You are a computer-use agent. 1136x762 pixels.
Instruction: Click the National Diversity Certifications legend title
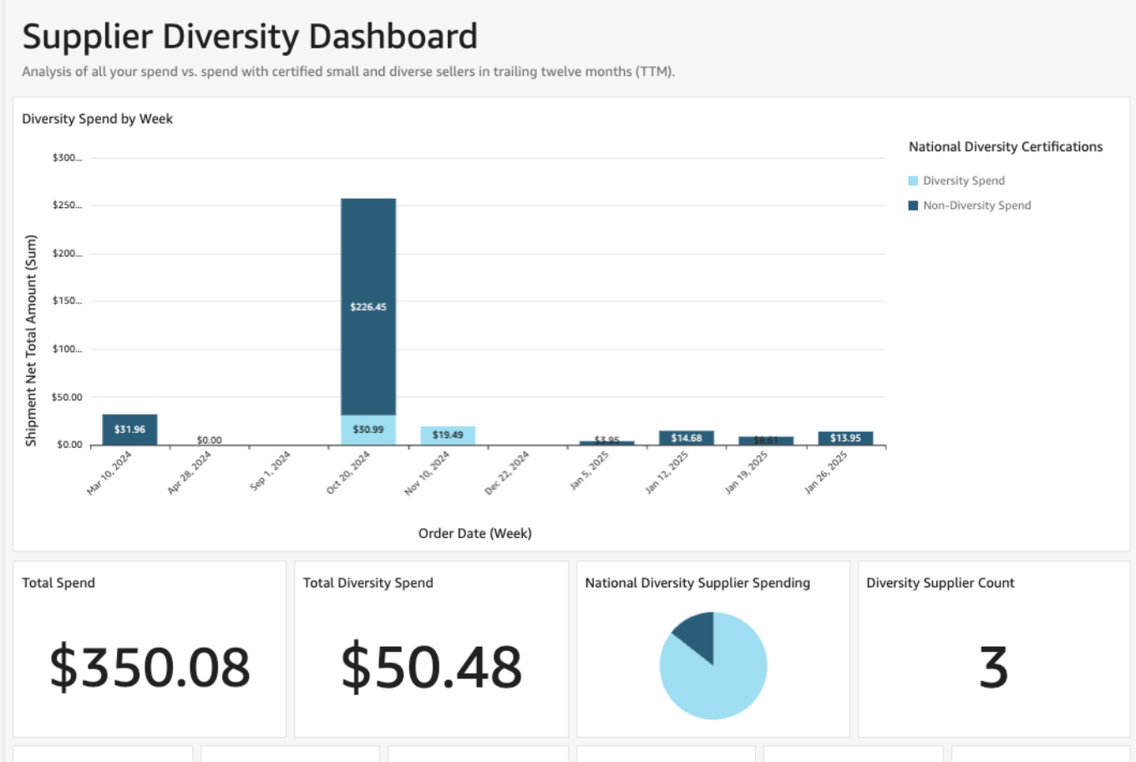1005,146
